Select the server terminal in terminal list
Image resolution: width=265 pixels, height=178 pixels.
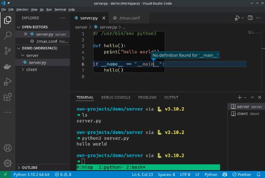[x=246, y=106]
